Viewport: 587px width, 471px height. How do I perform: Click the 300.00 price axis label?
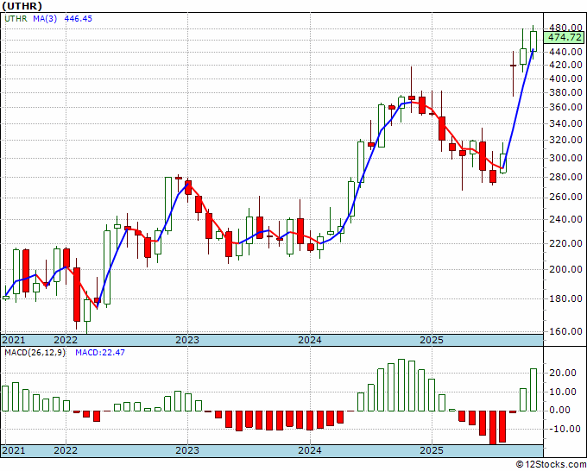pos(565,158)
